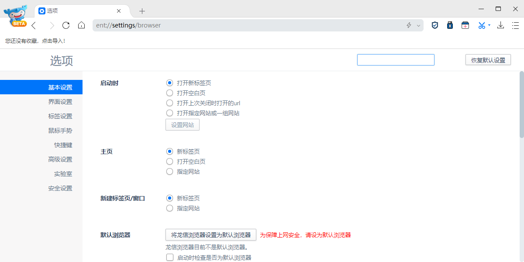
Task: Click the home button beside address bar
Action: 81,25
